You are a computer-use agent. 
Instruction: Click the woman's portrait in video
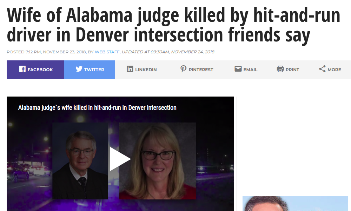(157, 161)
